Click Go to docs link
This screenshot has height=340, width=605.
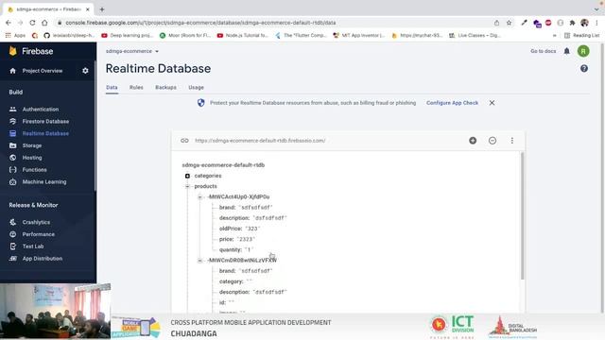[x=544, y=51]
